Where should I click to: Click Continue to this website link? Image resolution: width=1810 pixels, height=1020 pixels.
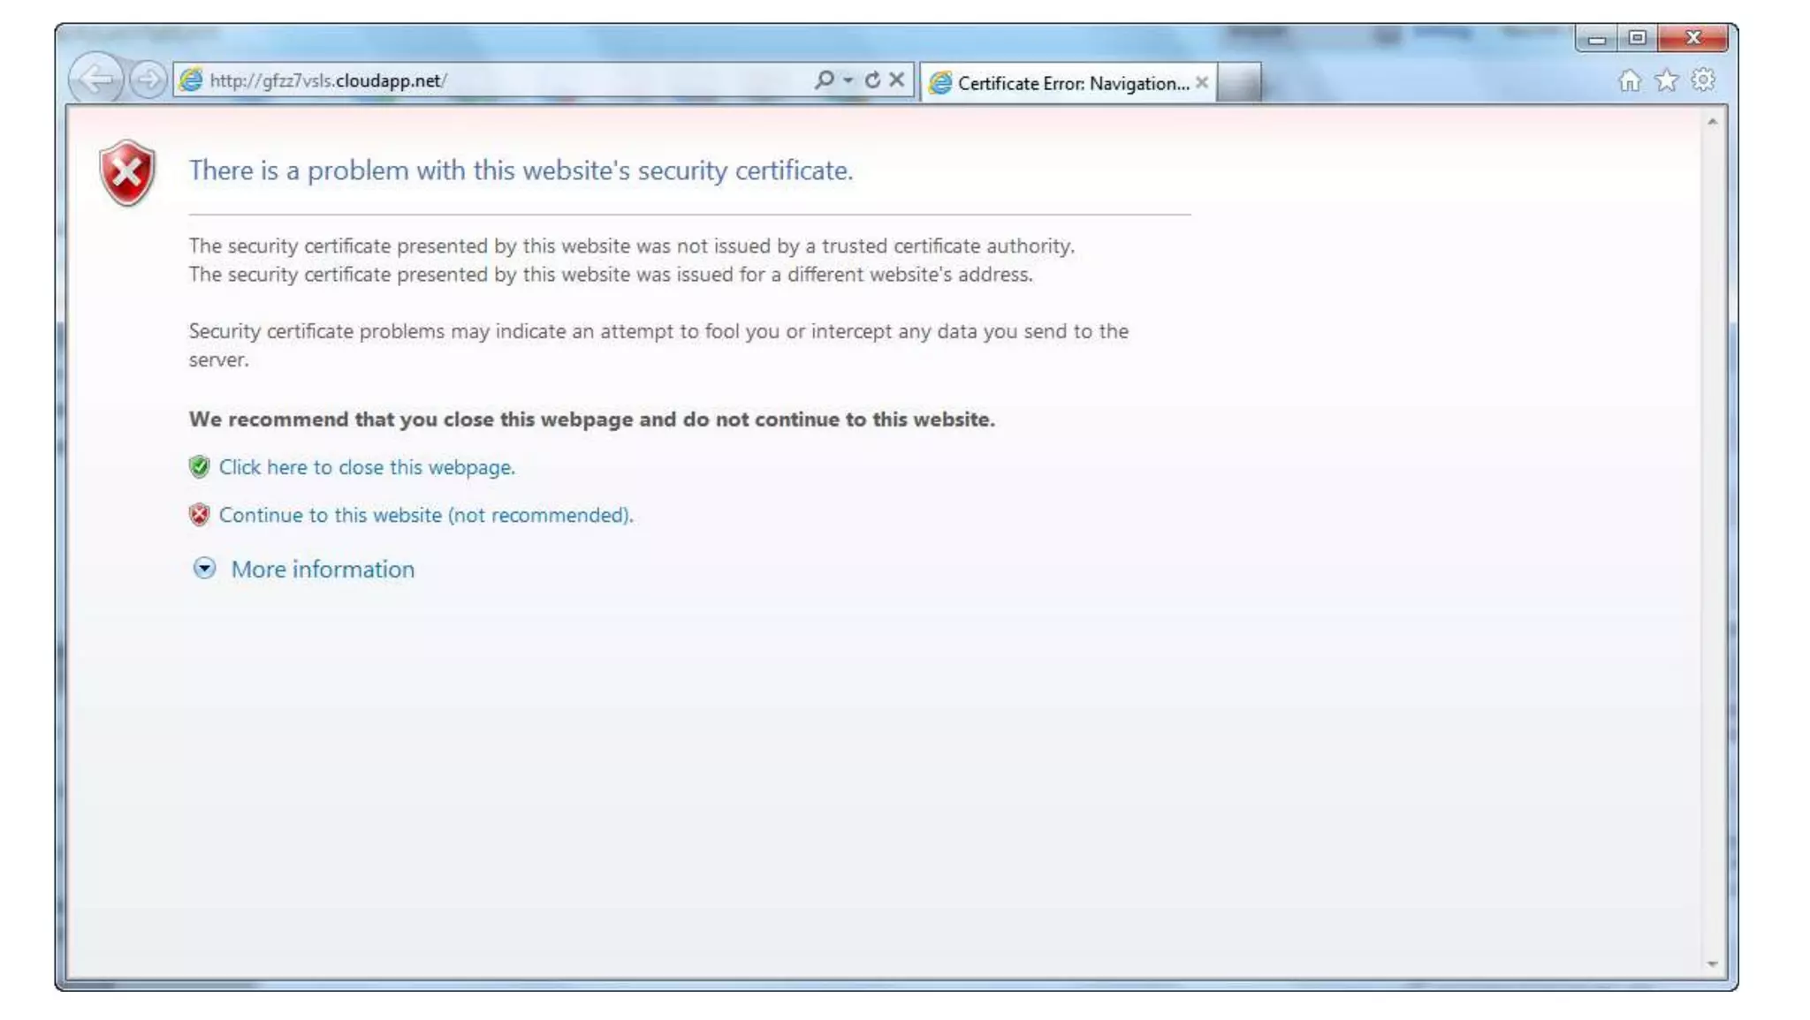point(426,515)
